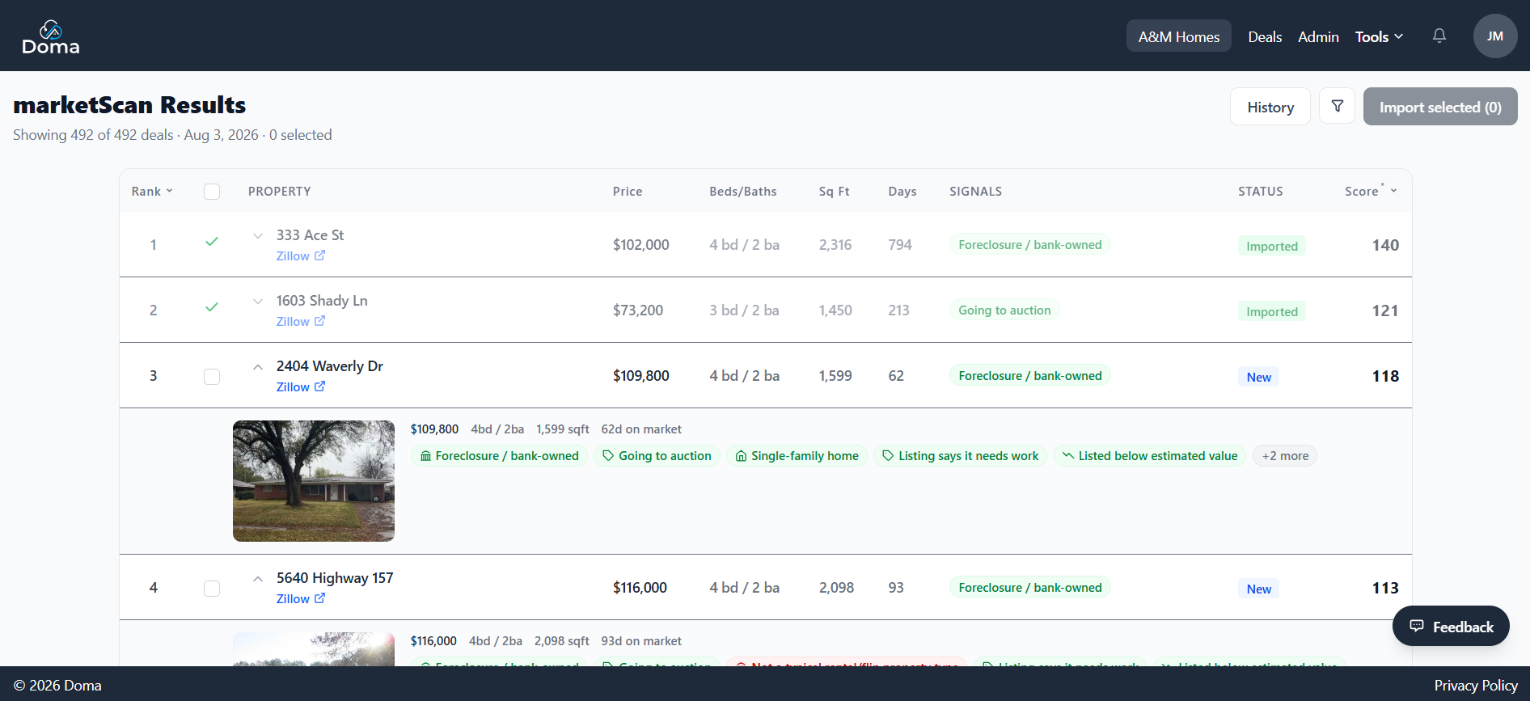Expand the 1603 Shady Ln row
Viewport: 1530px width, 701px height.
point(258,302)
